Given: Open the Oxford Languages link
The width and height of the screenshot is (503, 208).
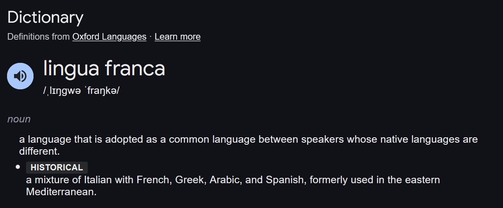Looking at the screenshot, I should coord(109,37).
